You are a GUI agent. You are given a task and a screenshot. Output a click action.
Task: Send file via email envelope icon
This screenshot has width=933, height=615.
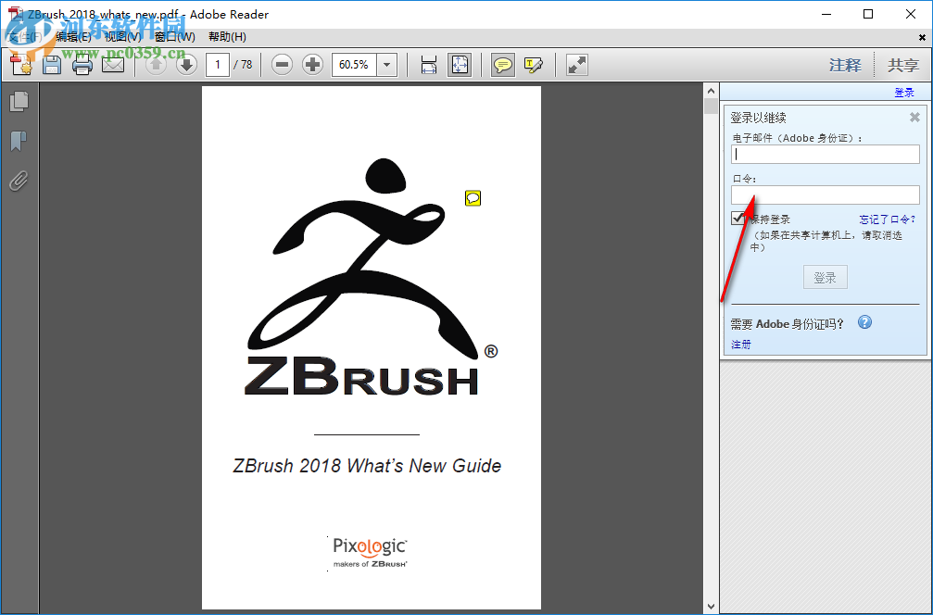pyautogui.click(x=113, y=65)
